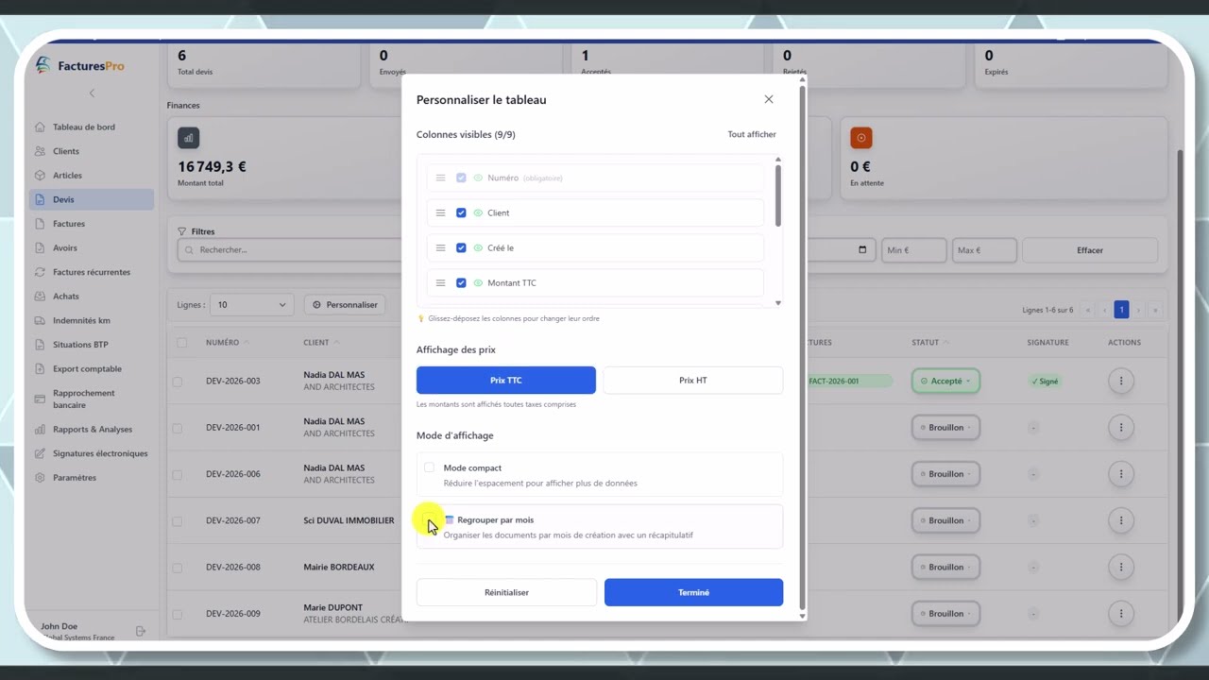
Task: Open actions menu for DEV-2026-001
Action: pyautogui.click(x=1121, y=427)
